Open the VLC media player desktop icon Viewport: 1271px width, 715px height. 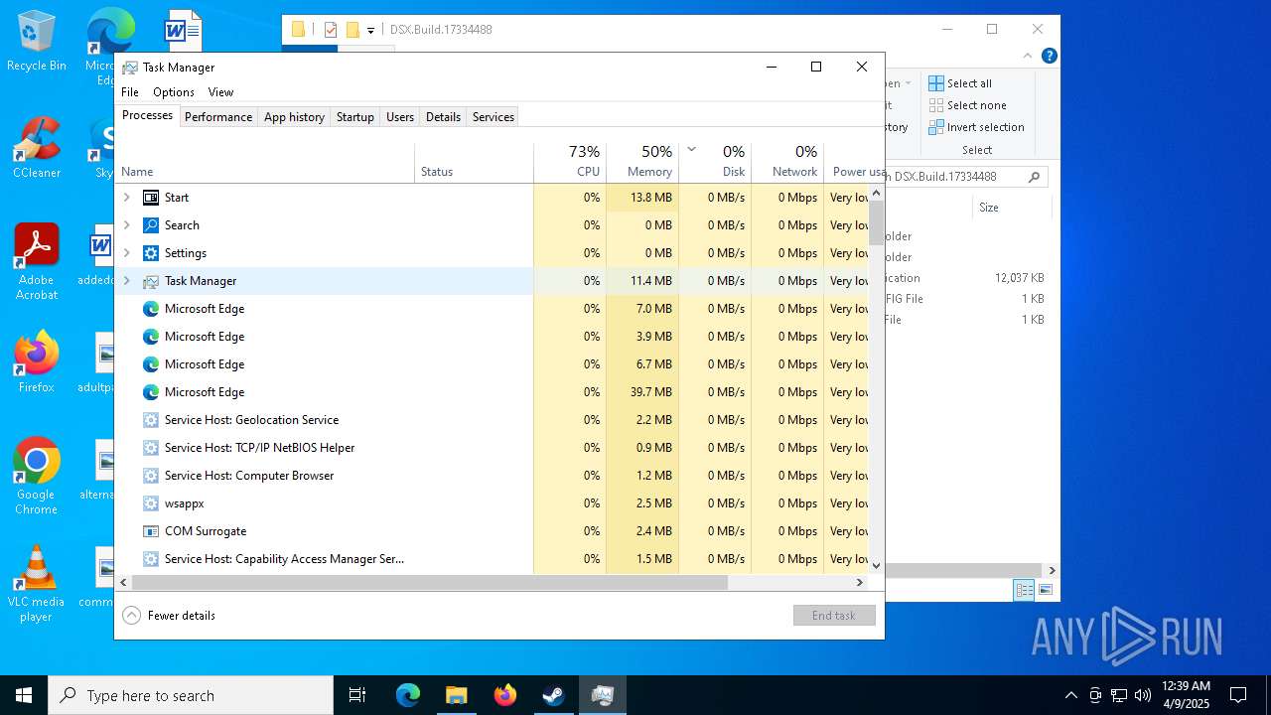[36, 584]
